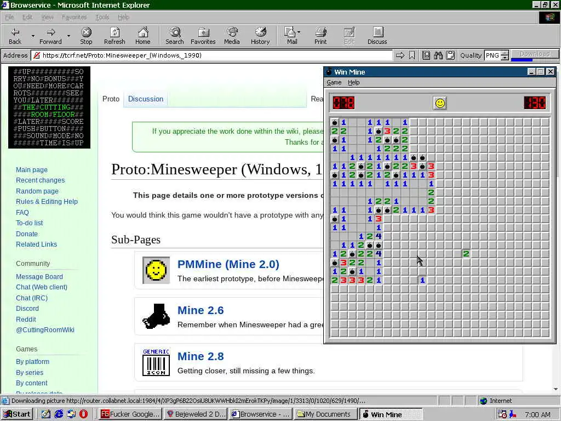Click the Back arrow toolbar button
This screenshot has width=561, height=421.
(15, 36)
